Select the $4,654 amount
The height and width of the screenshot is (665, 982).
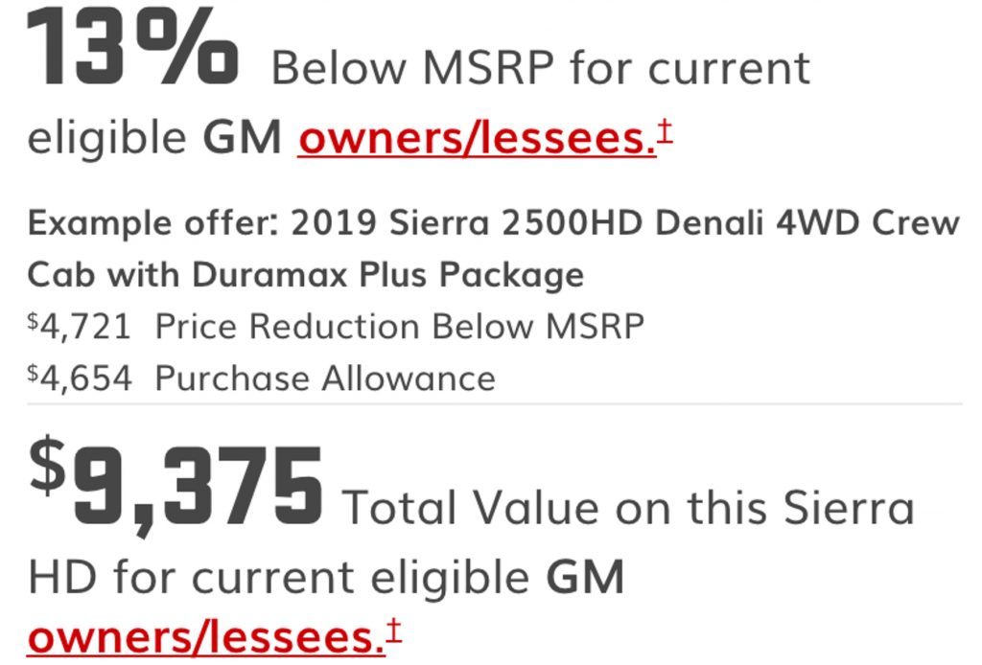click(81, 378)
